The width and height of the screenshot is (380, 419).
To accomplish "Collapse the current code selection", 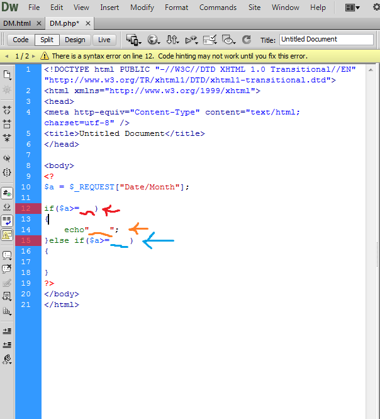I will coord(7,125).
